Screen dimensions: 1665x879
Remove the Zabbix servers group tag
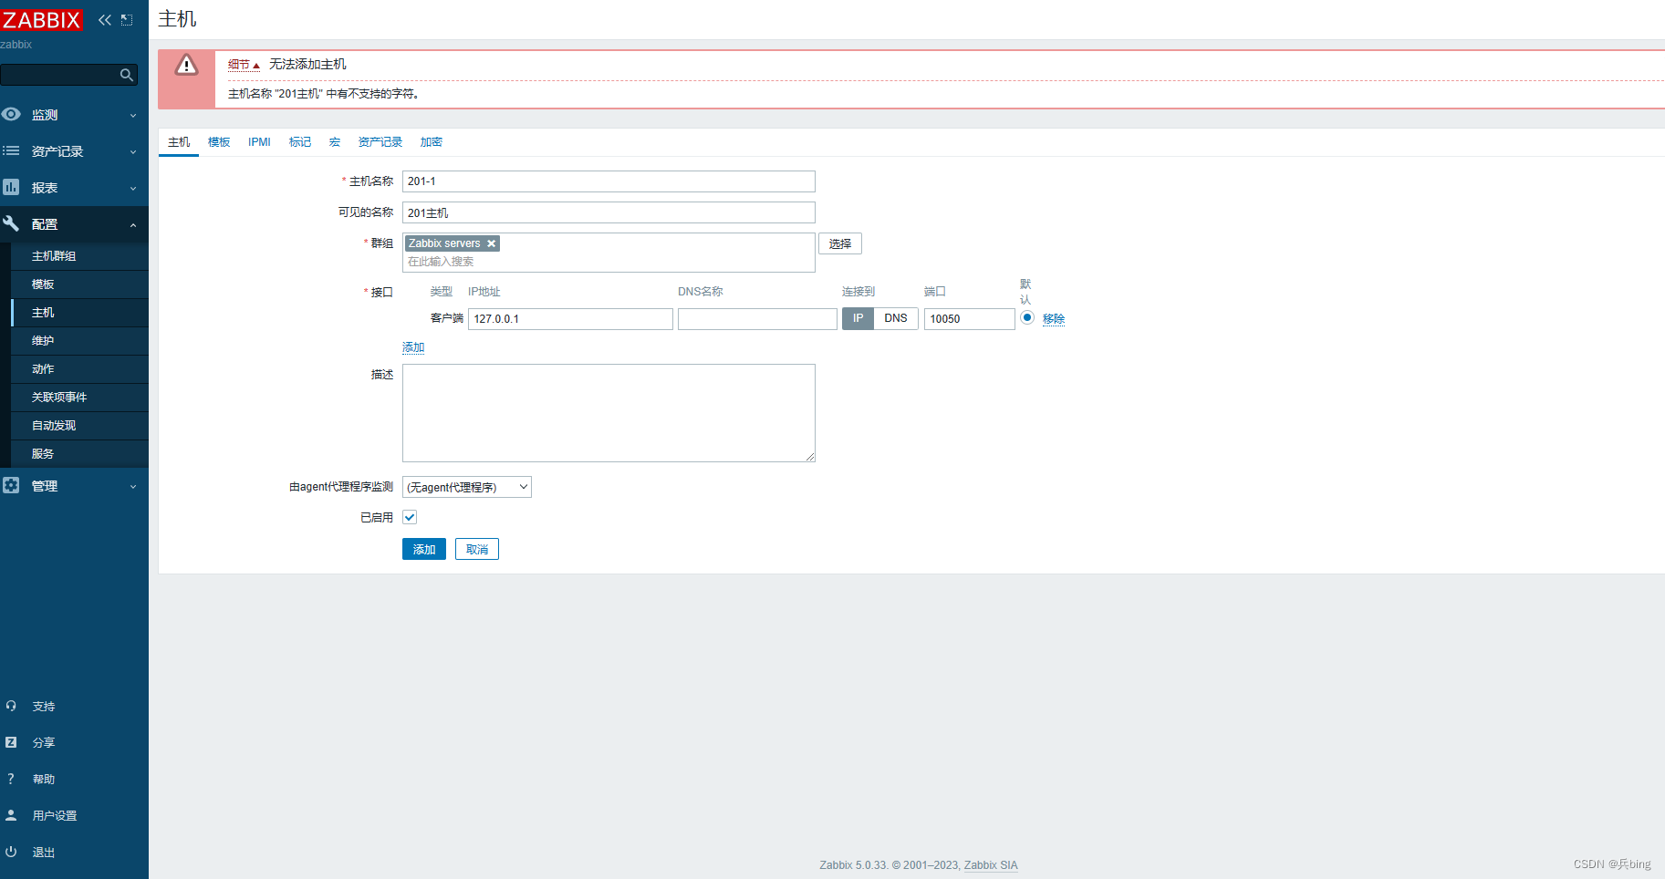(x=491, y=243)
